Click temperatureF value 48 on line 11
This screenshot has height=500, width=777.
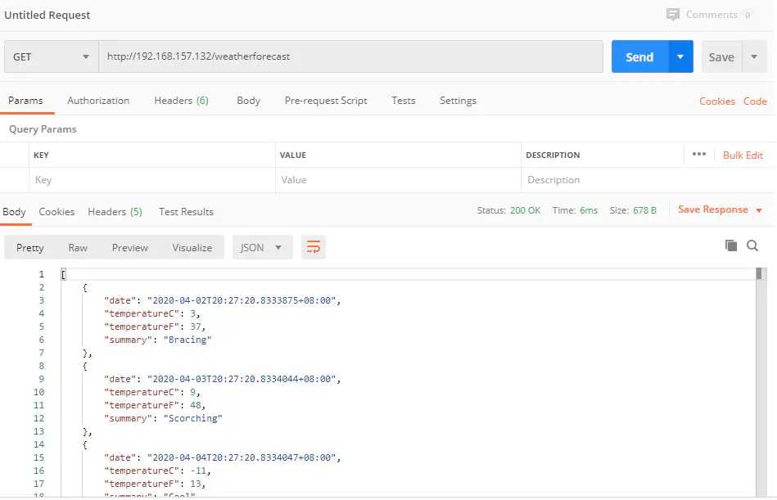click(196, 405)
